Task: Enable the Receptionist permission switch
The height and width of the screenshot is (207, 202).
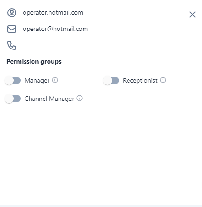Action: 111,80
